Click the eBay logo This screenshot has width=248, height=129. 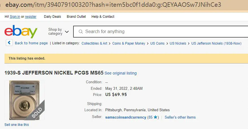click(21, 31)
